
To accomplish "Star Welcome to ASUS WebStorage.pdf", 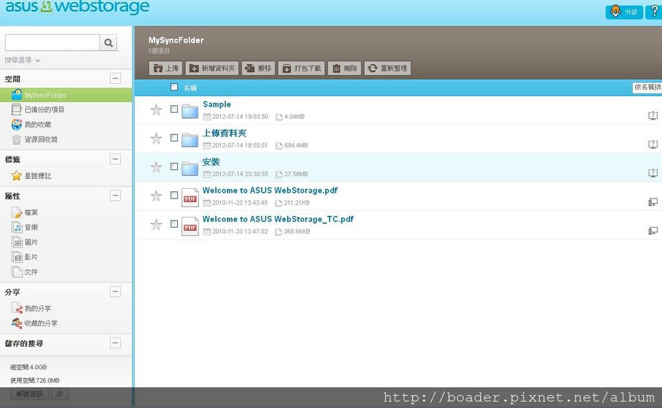I will (x=156, y=196).
